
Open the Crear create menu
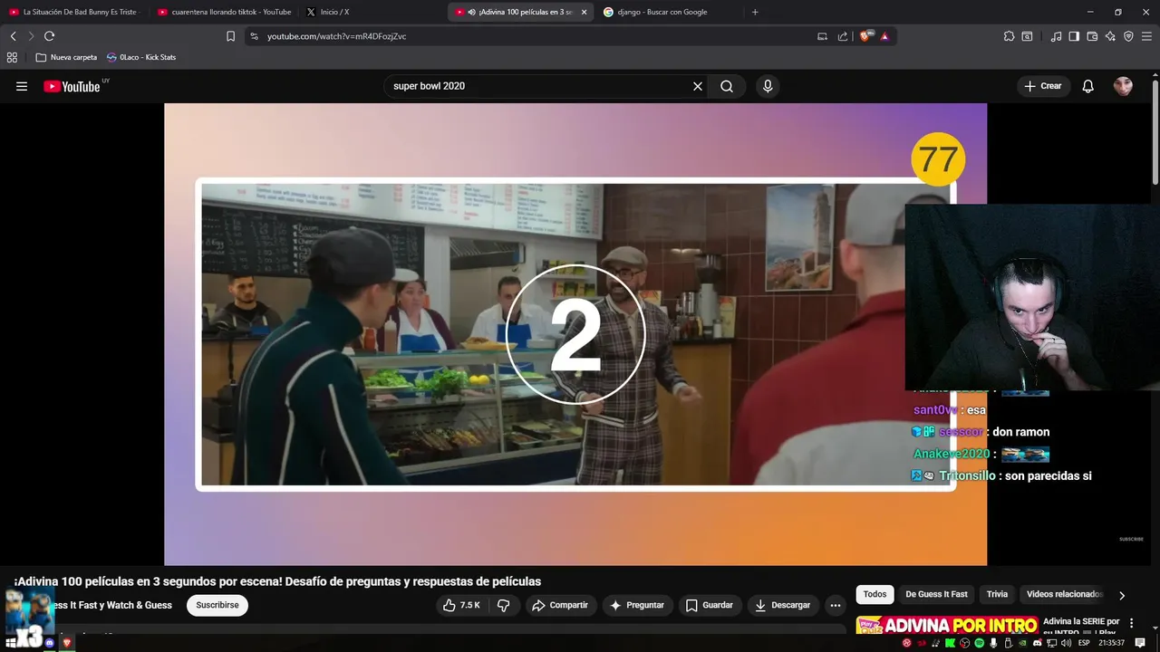[1043, 86]
